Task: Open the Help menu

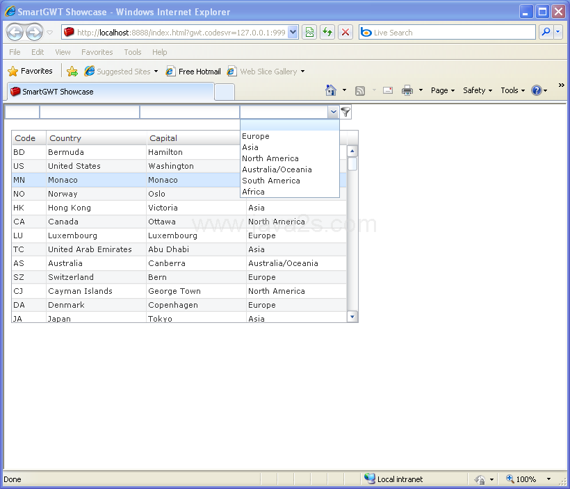Action: point(159,52)
